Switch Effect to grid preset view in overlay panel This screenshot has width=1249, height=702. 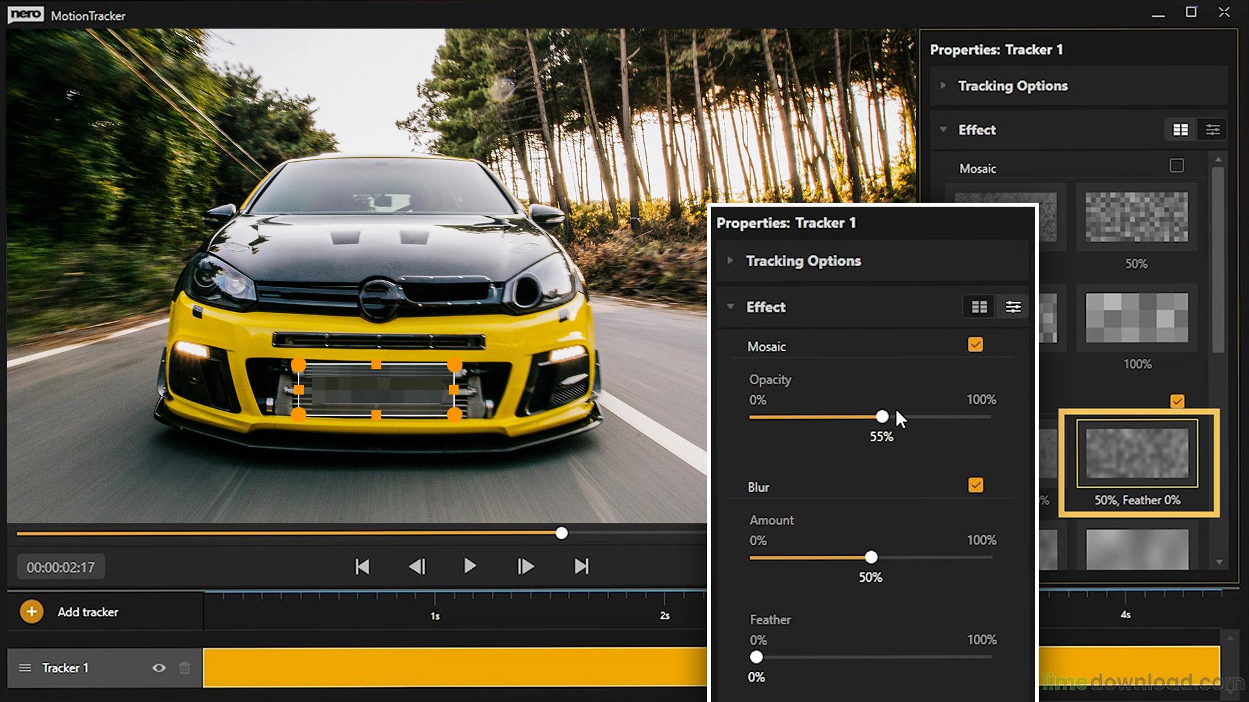tap(979, 307)
